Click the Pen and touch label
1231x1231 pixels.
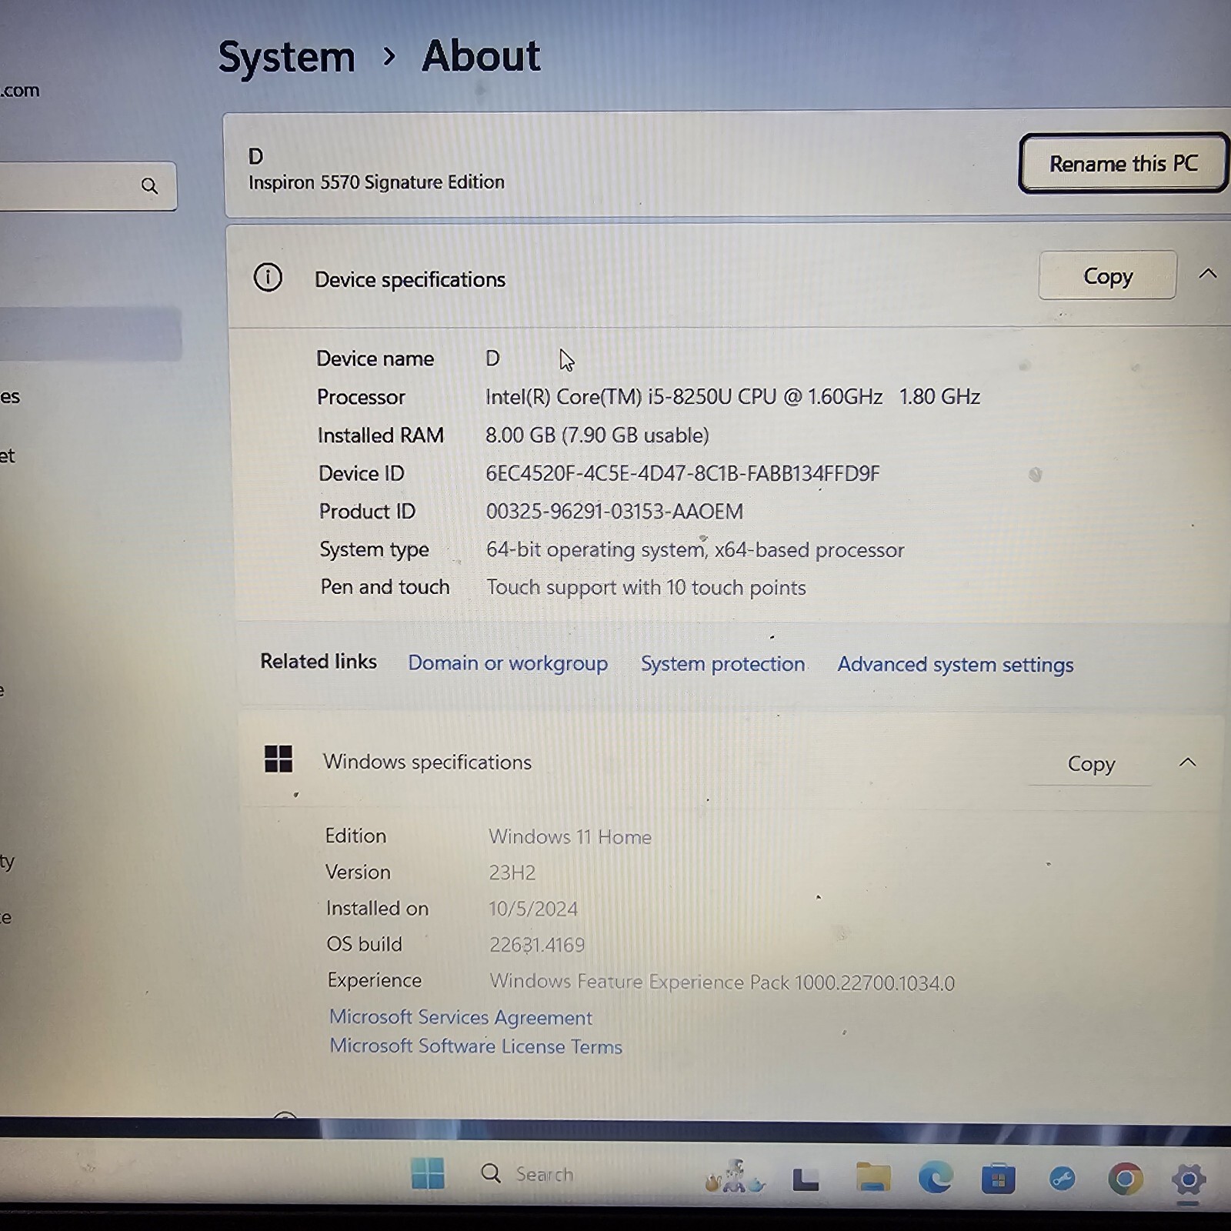[x=385, y=587]
